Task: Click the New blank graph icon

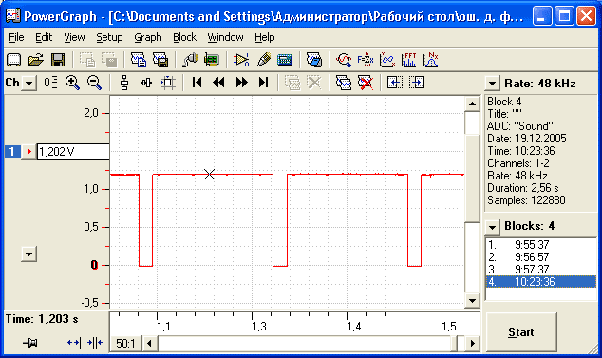Action: point(14,60)
